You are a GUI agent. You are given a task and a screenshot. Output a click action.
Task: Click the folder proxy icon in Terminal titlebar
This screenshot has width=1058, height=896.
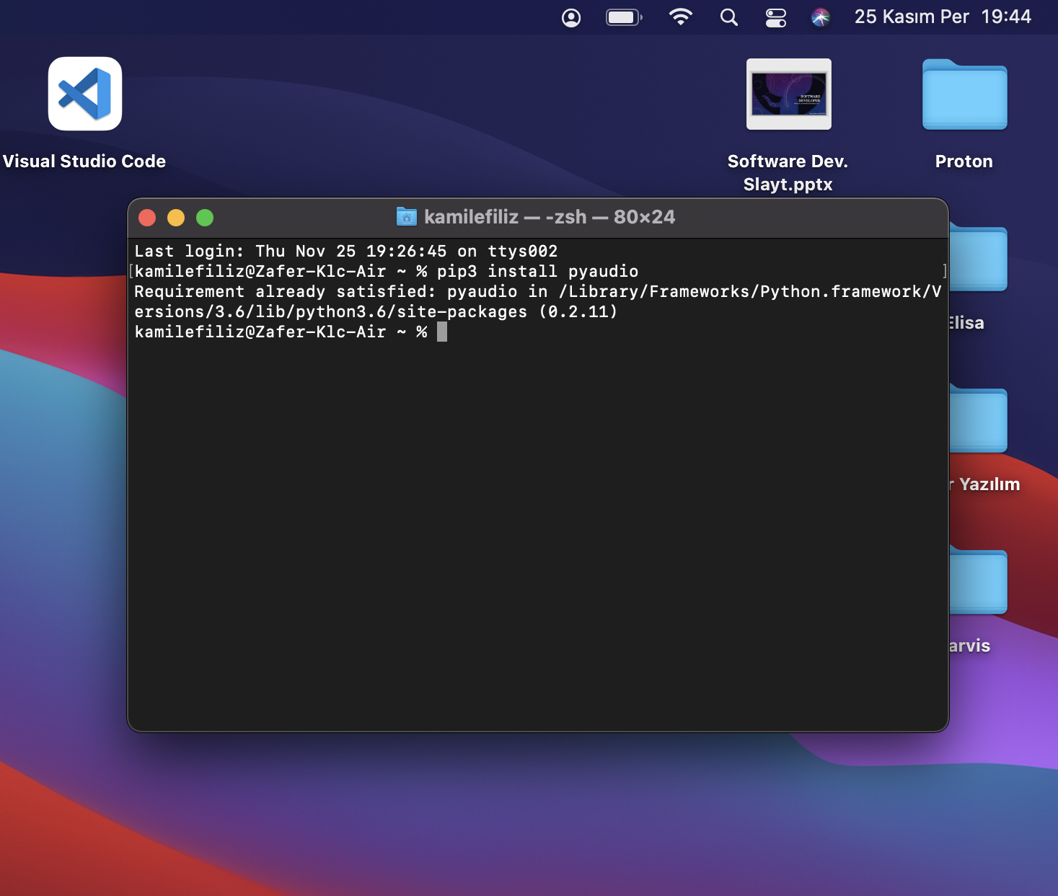(x=406, y=217)
